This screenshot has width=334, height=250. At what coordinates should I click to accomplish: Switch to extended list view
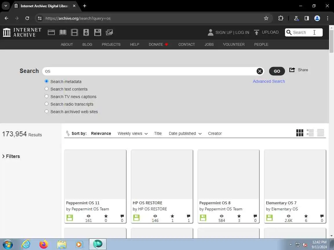tap(310, 133)
